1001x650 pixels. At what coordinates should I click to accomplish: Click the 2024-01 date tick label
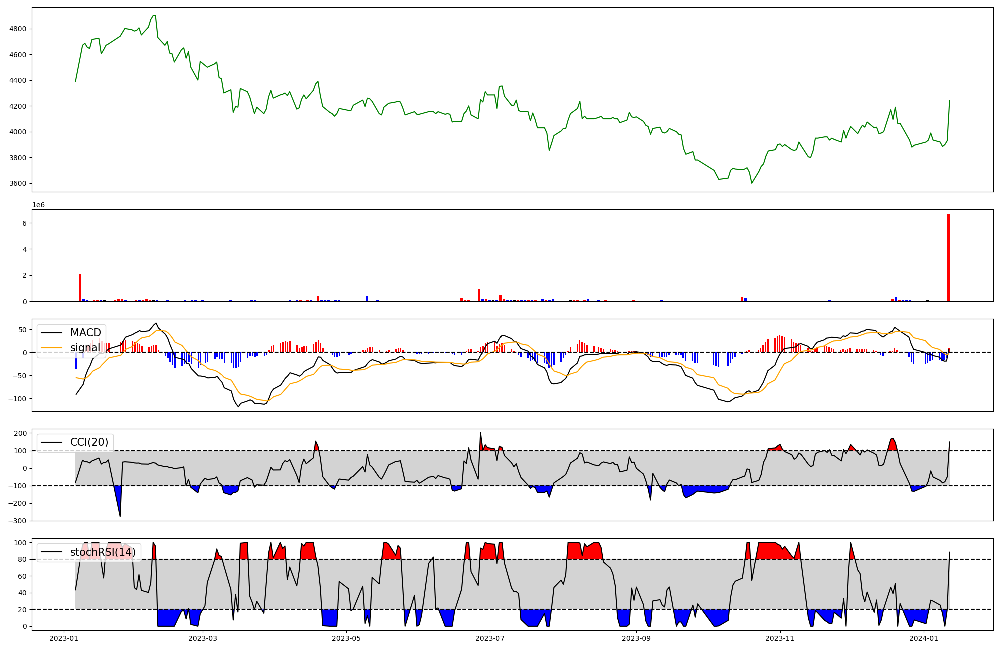pyautogui.click(x=923, y=638)
